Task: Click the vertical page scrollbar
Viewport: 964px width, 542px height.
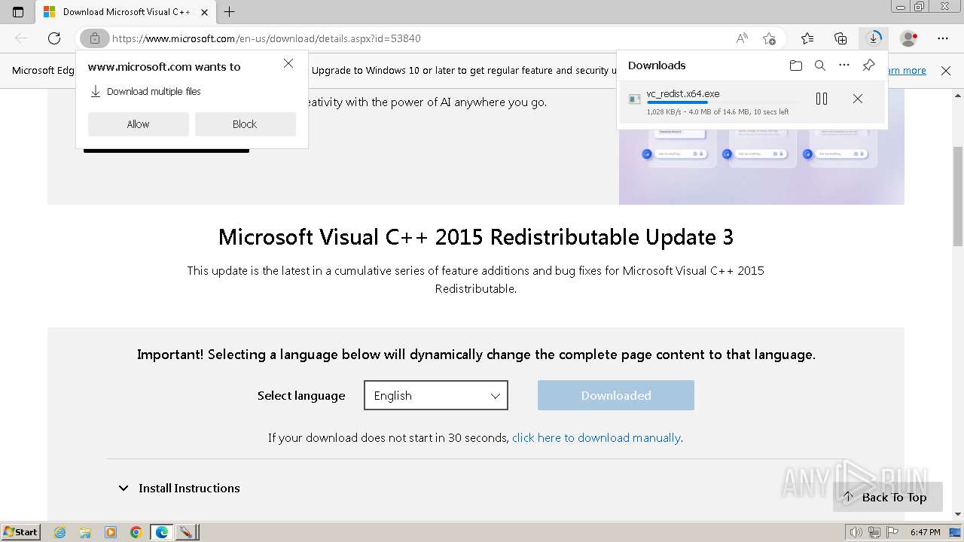Action: 958,196
